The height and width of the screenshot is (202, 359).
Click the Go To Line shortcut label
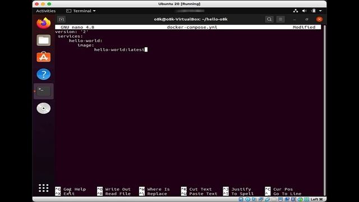pyautogui.click(x=287, y=194)
